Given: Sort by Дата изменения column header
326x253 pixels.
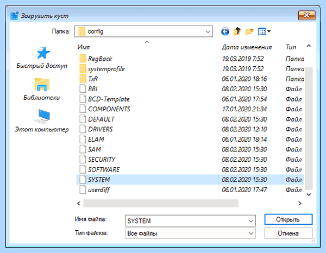Looking at the screenshot, I should click(247, 47).
